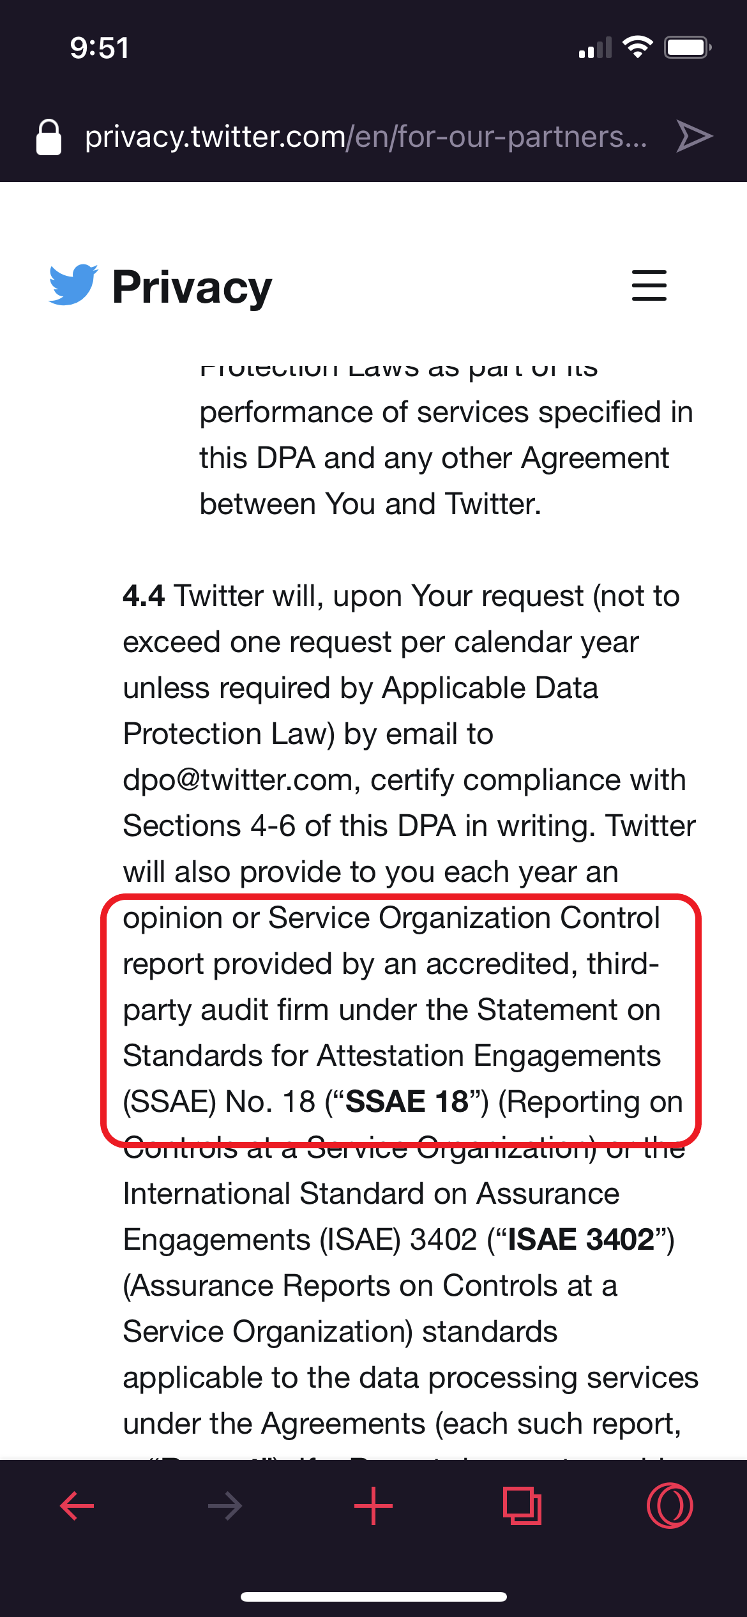Screen dimensions: 747x1617
Task: Tap the bold ISAE 3402 term
Action: (x=582, y=1240)
